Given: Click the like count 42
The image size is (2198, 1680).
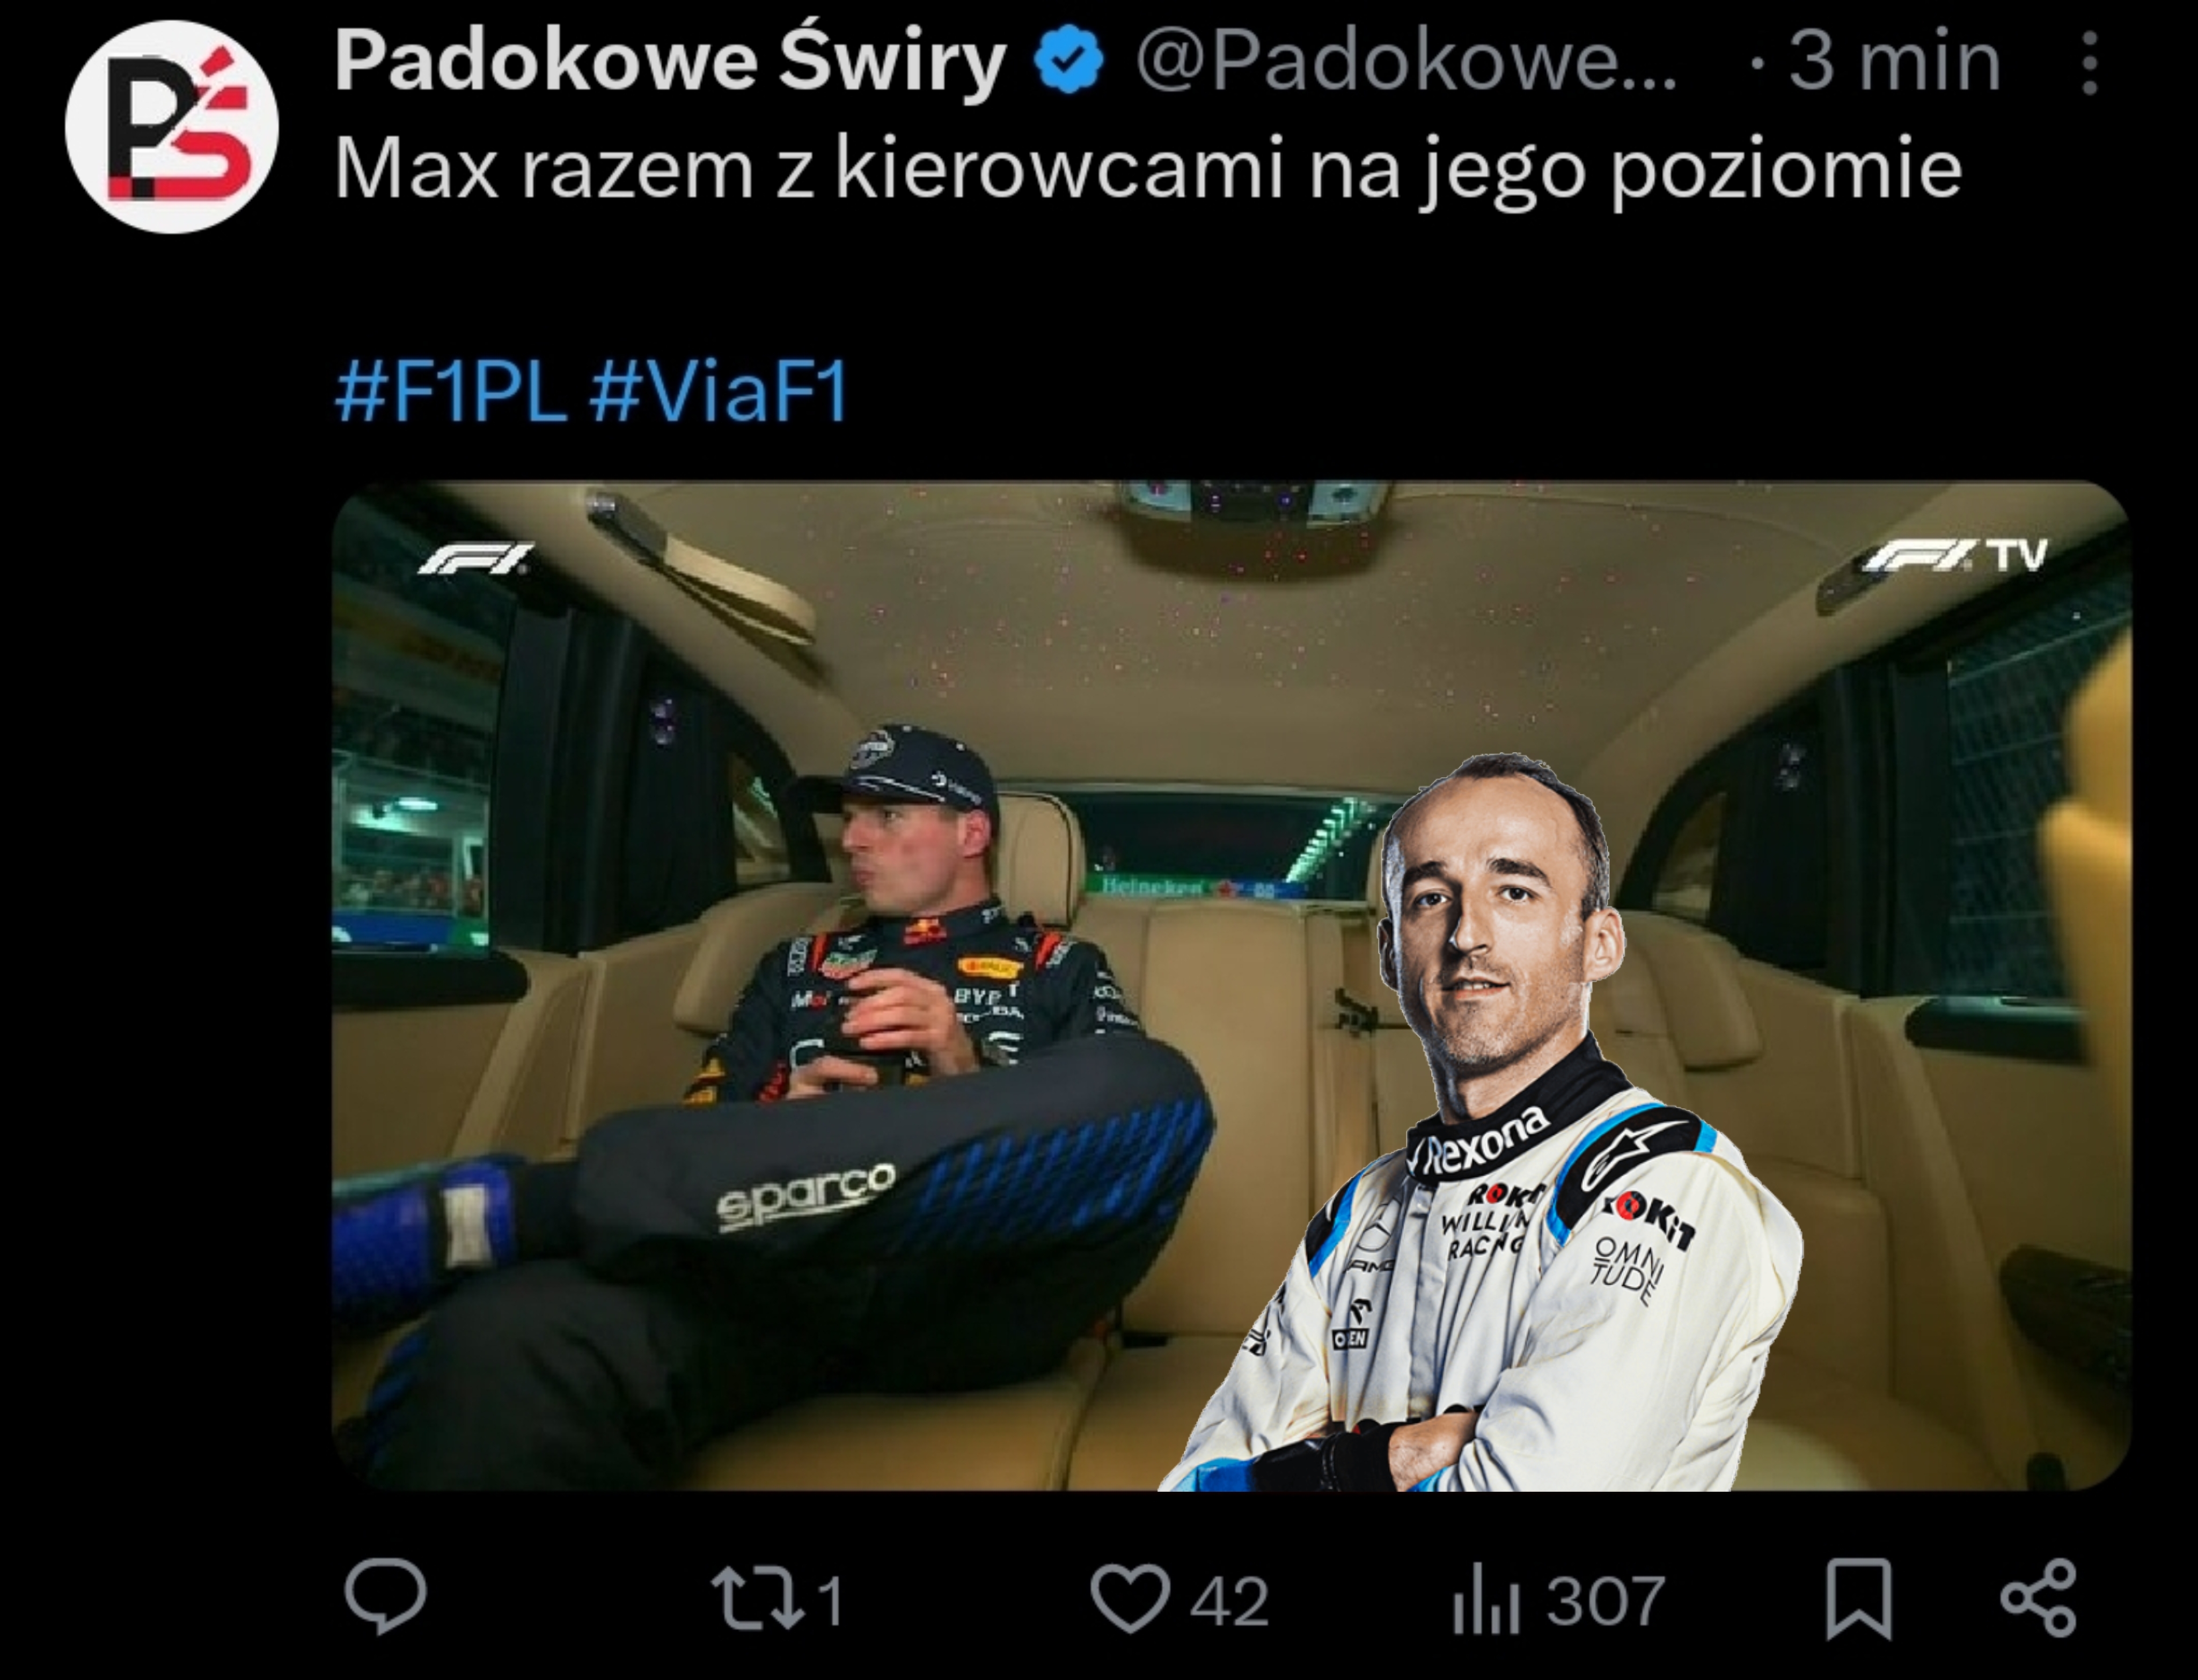Looking at the screenshot, I should pyautogui.click(x=1229, y=1601).
